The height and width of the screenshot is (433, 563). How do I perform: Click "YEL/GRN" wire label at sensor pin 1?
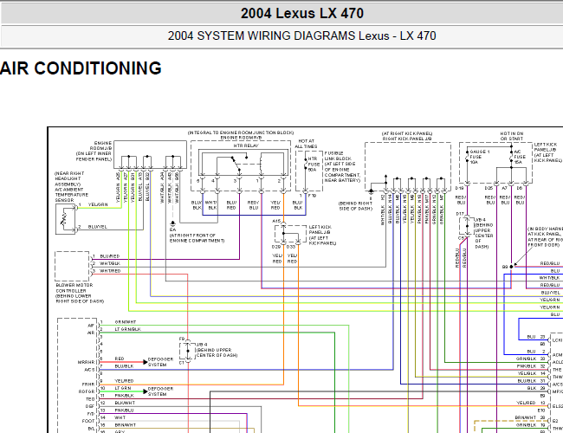pyautogui.click(x=98, y=204)
